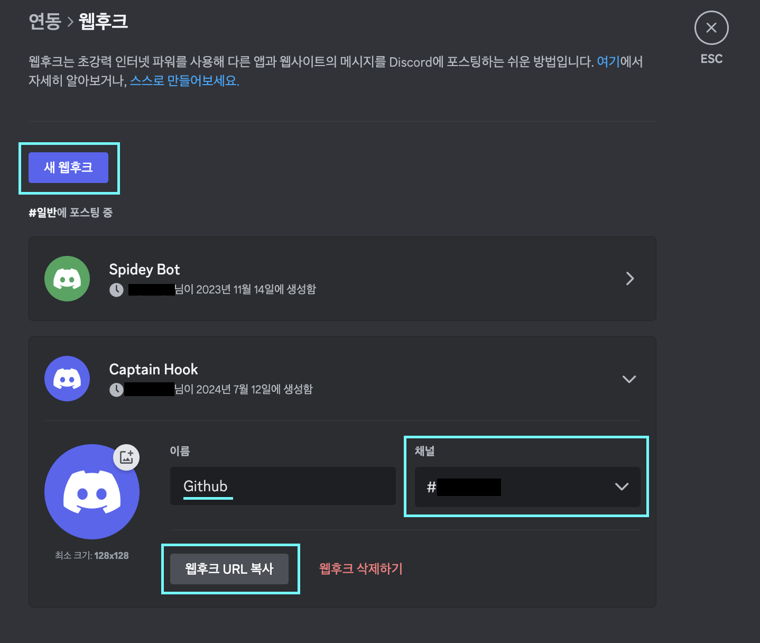
Task: Click the clock icon under Captain Hook
Action: click(116, 390)
